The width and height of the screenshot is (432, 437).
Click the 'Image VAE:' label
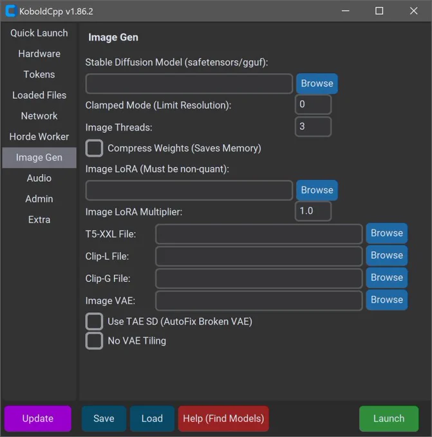tap(110, 301)
